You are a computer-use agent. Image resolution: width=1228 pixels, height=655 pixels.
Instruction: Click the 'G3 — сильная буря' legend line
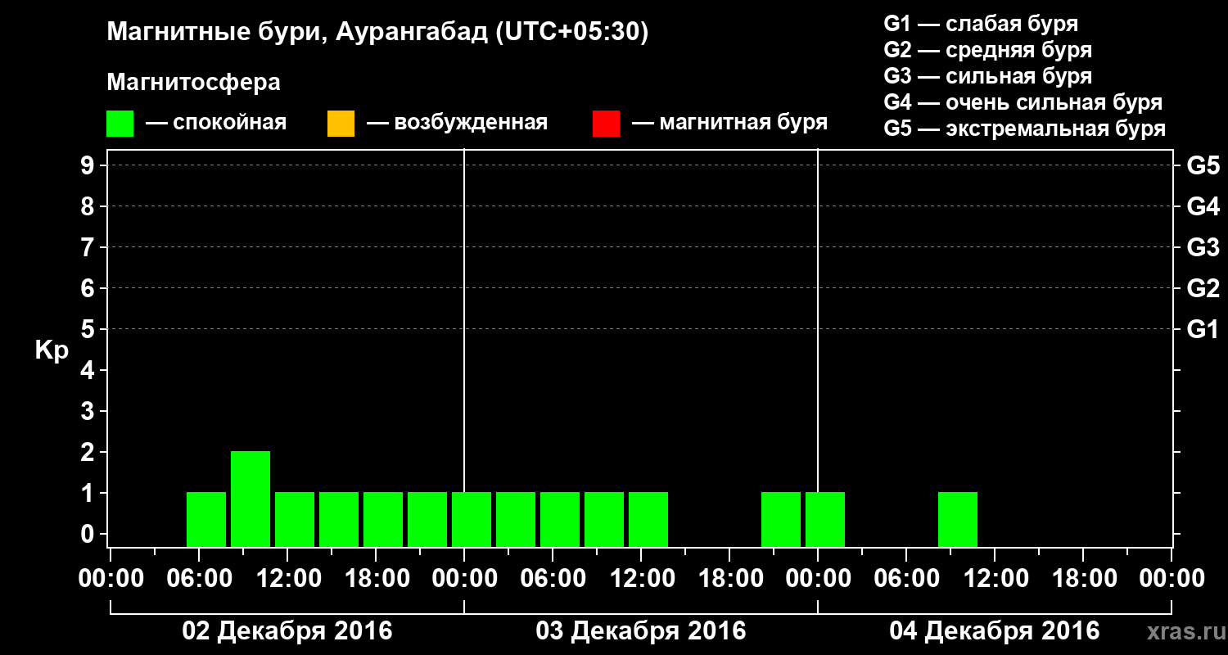coord(987,76)
